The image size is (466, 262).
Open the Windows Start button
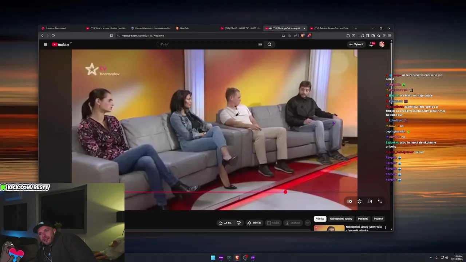point(213,258)
